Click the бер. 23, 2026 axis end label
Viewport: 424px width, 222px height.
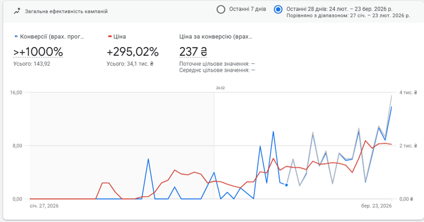[377, 206]
